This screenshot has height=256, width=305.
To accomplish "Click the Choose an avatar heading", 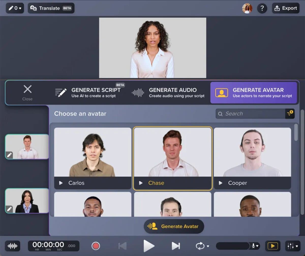I will pyautogui.click(x=80, y=114).
